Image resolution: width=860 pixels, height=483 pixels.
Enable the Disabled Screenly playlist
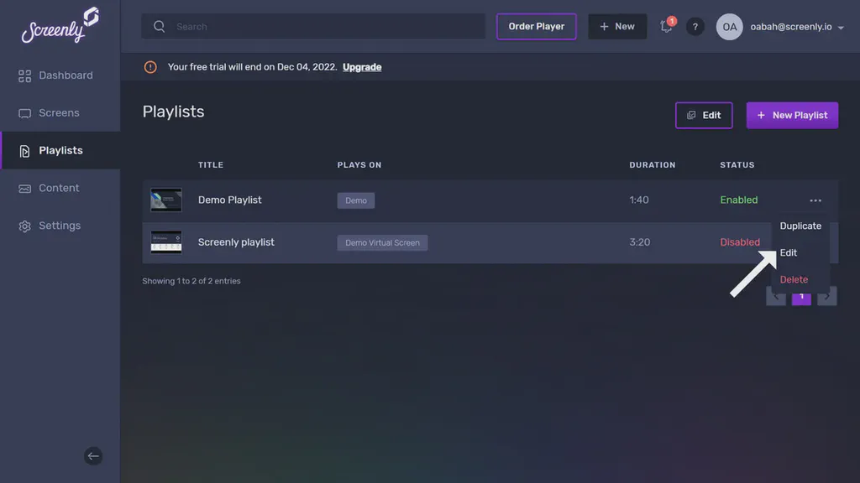tap(740, 241)
